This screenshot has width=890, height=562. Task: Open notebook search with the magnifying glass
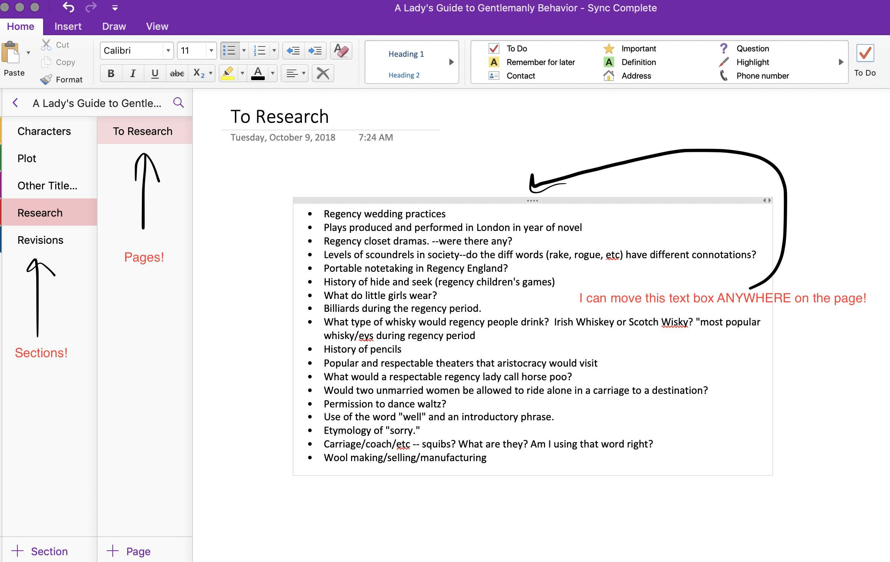tap(178, 102)
